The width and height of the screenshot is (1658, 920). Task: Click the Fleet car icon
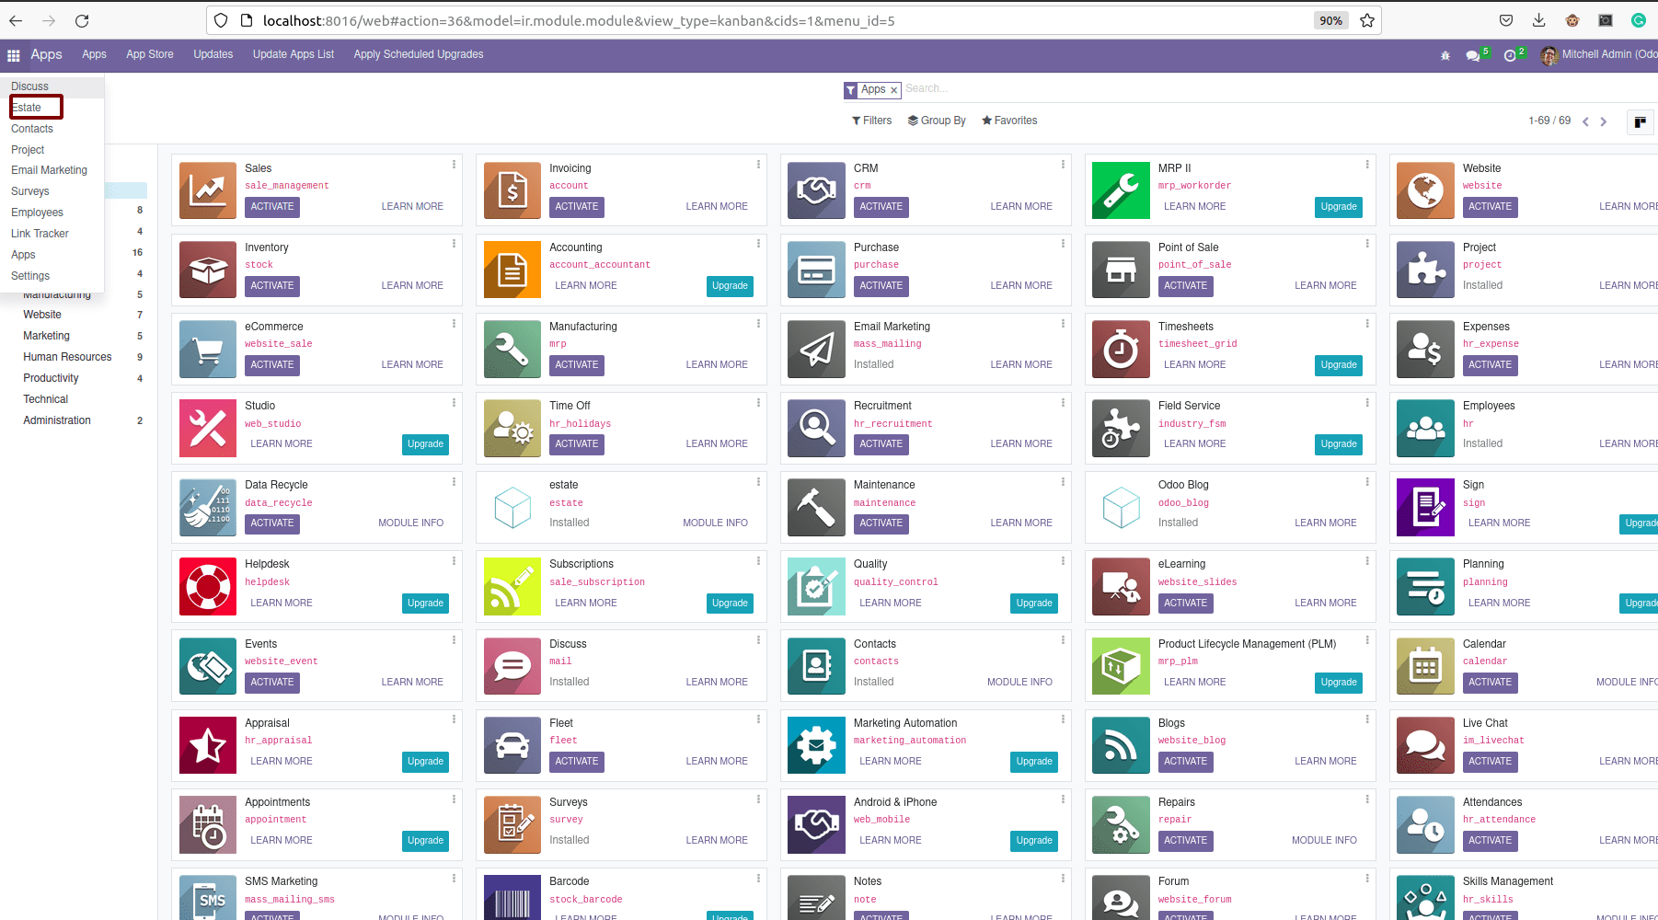(512, 745)
